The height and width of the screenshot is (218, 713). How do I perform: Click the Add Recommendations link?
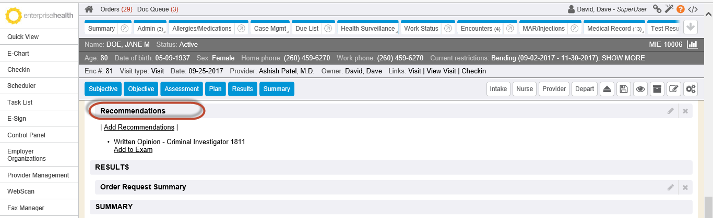(139, 127)
